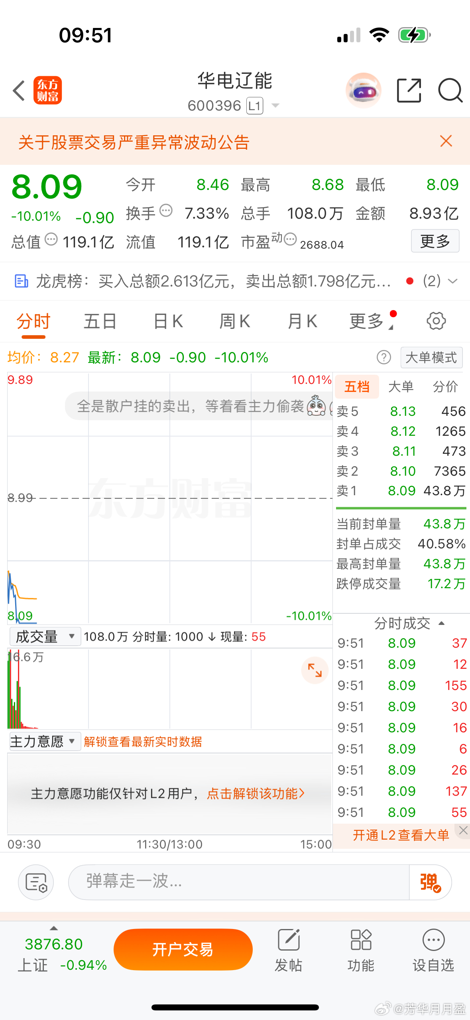The image size is (470, 1020).
Task: Tap the scrolling danmaku comment bubble
Action: pos(199,406)
